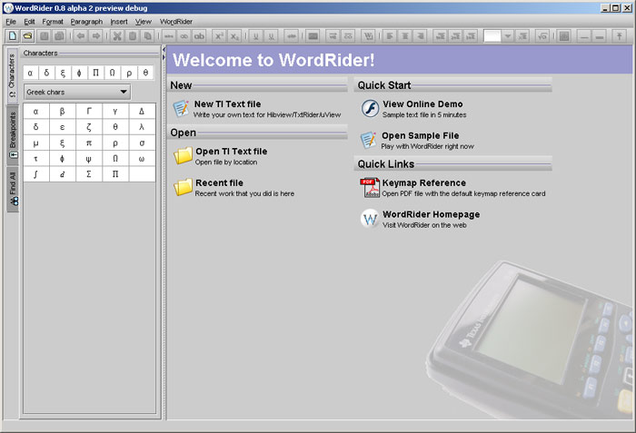Toggle the overline 'co' conjugate icon
636x433 pixels.
pyautogui.click(x=348, y=36)
